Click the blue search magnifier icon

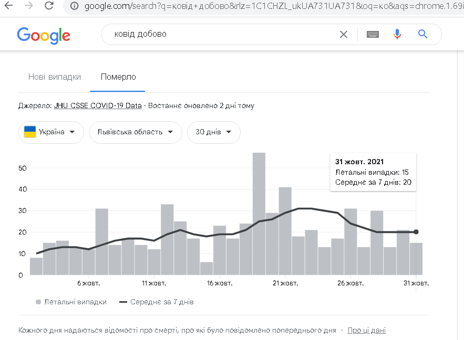tap(422, 34)
